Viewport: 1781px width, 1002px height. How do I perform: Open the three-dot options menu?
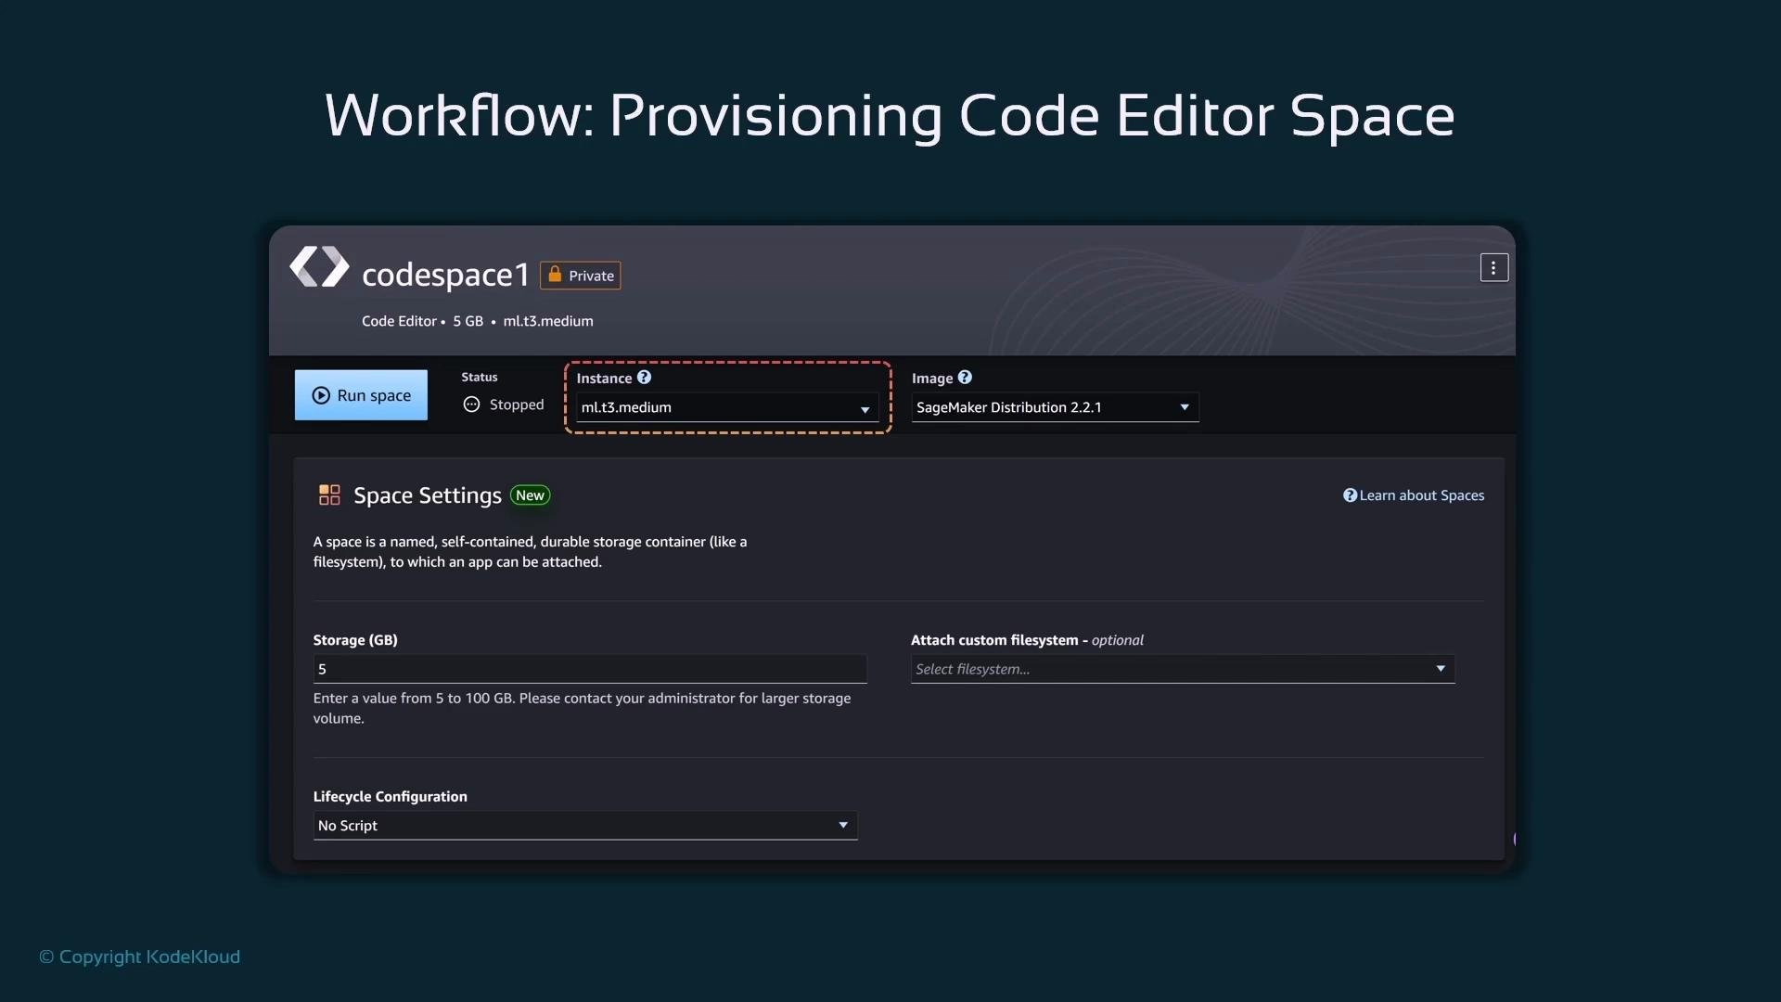1493,268
